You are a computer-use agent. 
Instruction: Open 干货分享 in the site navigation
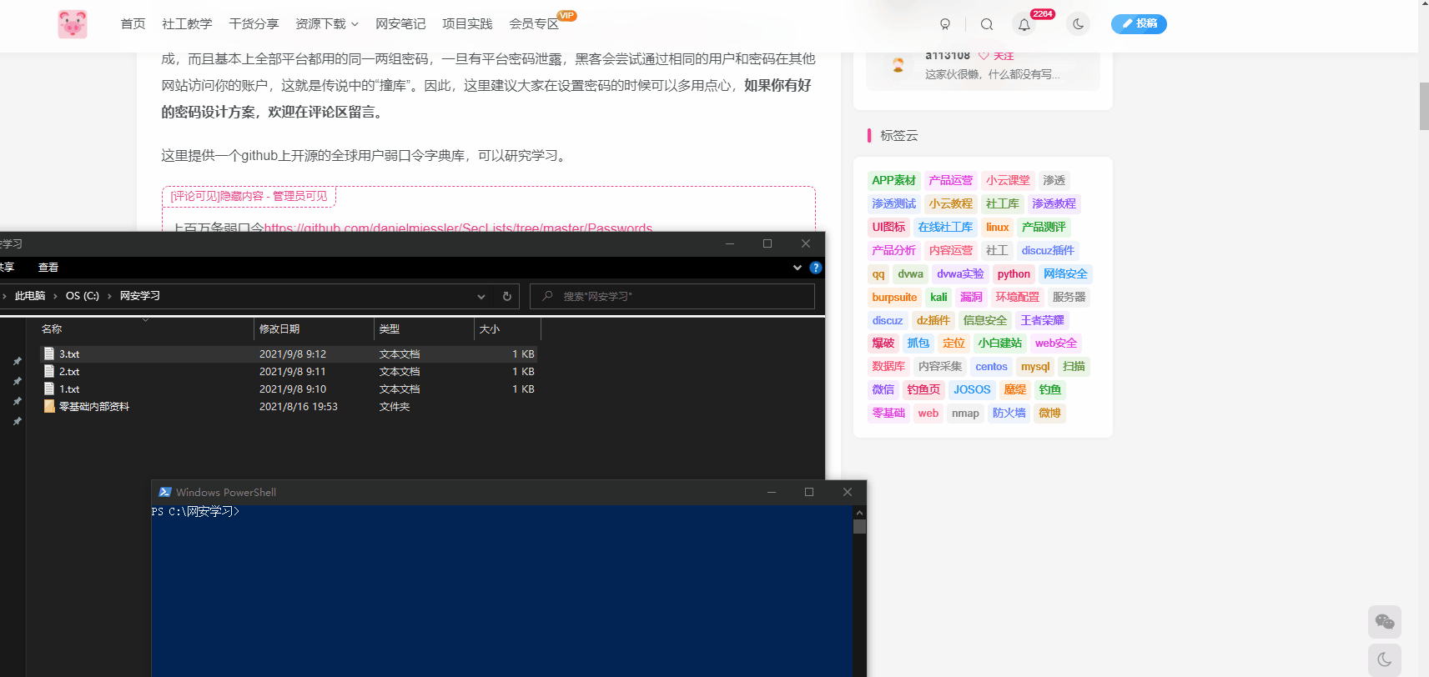254,24
